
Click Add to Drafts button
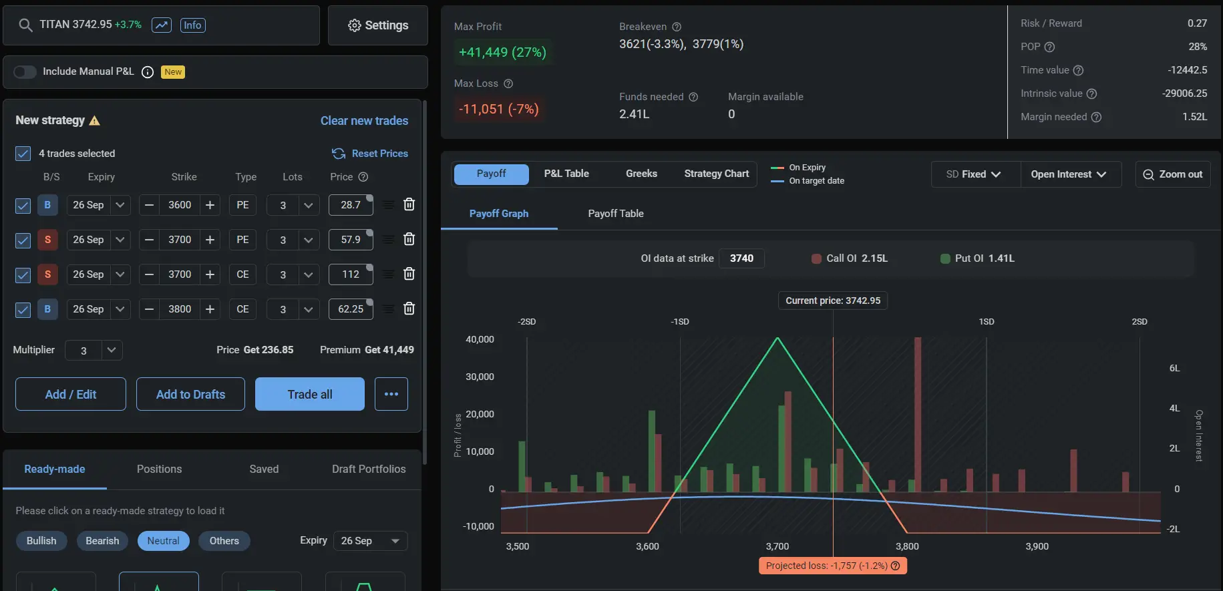(190, 394)
